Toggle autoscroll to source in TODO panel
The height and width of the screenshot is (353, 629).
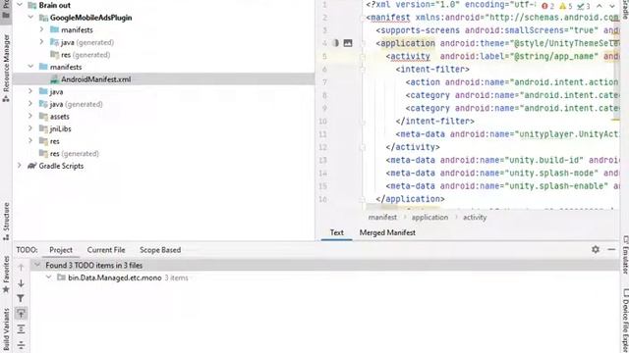[x=21, y=314]
